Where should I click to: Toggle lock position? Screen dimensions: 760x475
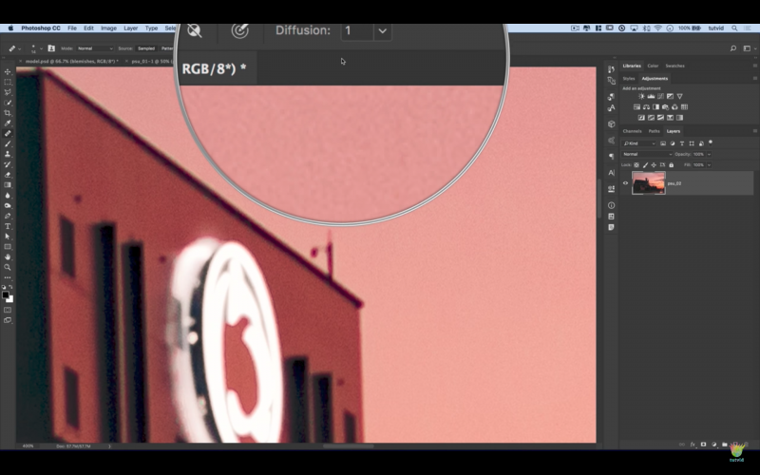654,165
